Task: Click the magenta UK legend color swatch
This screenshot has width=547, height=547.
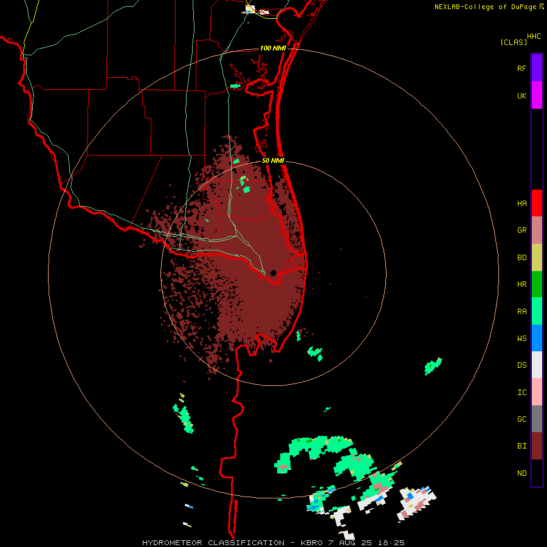Action: click(x=537, y=95)
